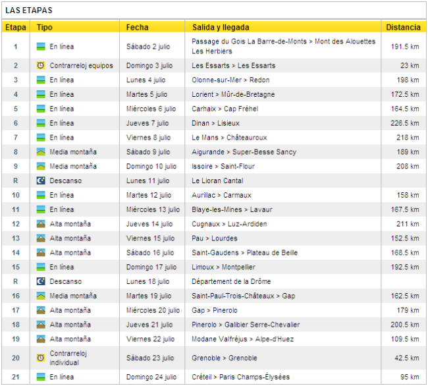Click the rest day icon for Lunes 18 julio

point(41,282)
